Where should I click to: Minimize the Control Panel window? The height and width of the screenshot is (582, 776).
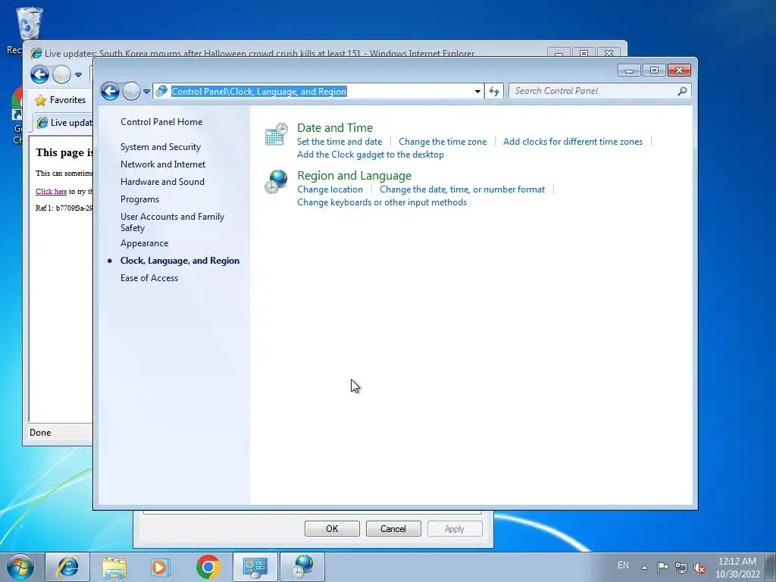630,70
